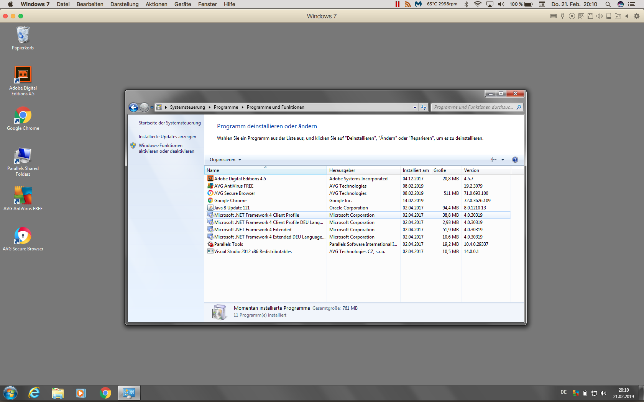This screenshot has width=644, height=402.
Task: Select Visual Studio 2012 x86 Redistributables
Action: [358, 252]
